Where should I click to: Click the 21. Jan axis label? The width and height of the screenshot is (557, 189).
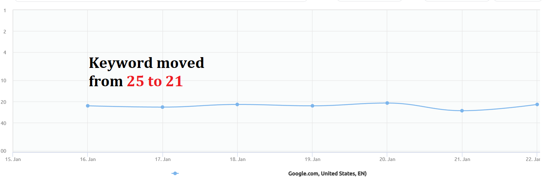(x=462, y=159)
